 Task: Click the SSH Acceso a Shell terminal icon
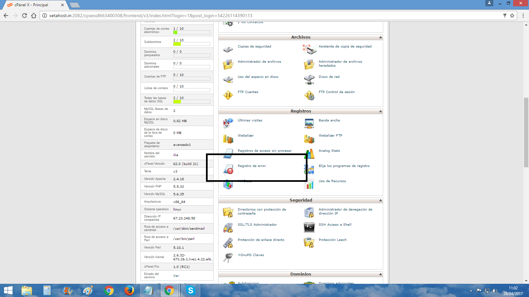click(309, 228)
